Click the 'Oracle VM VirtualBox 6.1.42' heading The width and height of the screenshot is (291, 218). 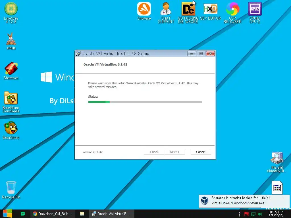click(105, 64)
